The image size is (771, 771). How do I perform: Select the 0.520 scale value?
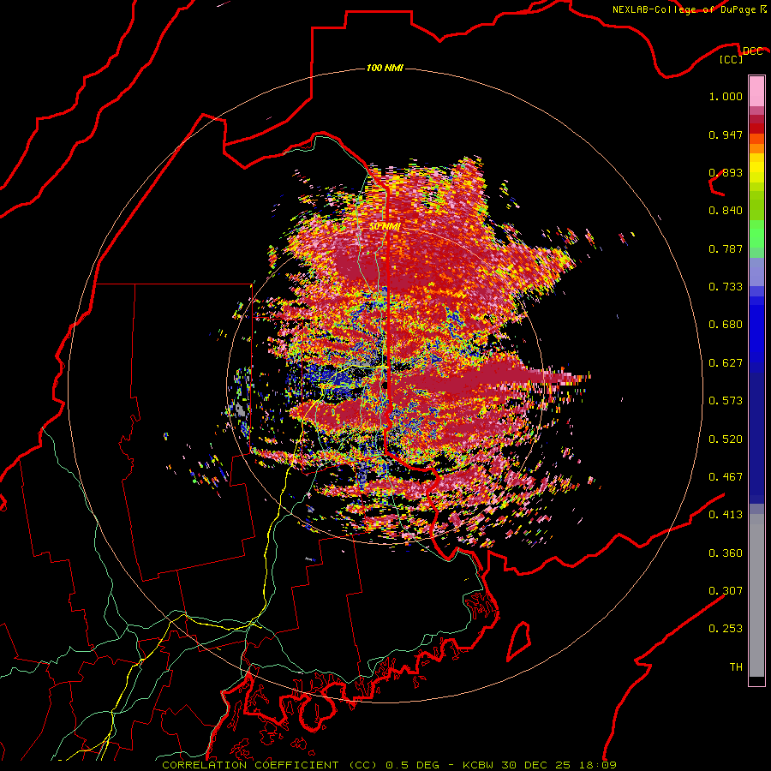[x=726, y=439]
